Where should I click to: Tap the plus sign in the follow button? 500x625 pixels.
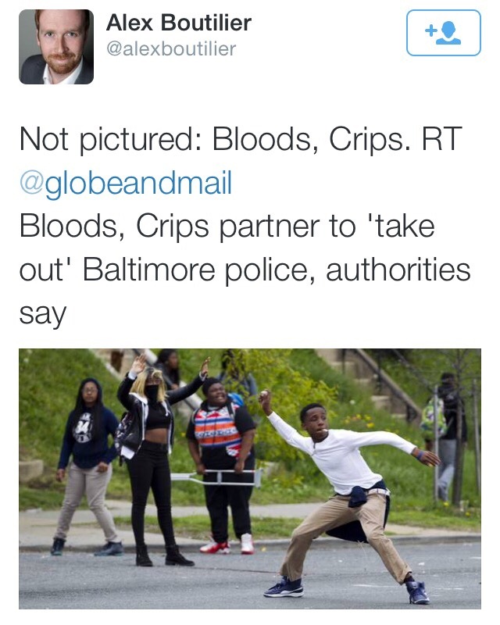(x=430, y=30)
